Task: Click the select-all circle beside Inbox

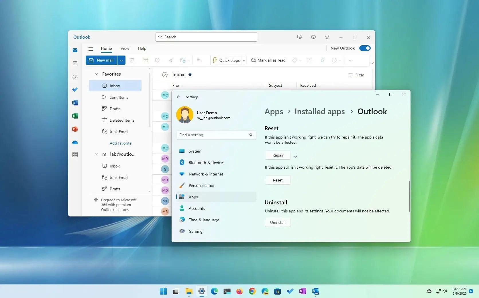Action: 165,75
